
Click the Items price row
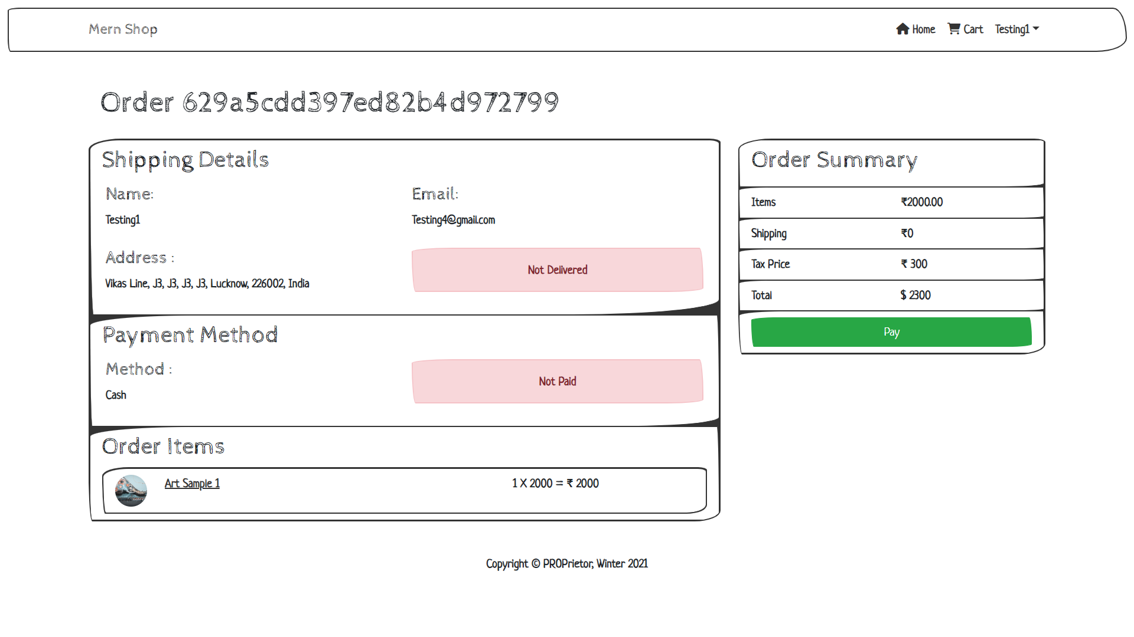[891, 202]
